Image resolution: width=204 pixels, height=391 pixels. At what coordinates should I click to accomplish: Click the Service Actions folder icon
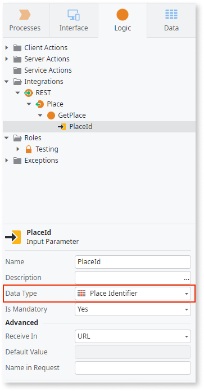tap(17, 70)
